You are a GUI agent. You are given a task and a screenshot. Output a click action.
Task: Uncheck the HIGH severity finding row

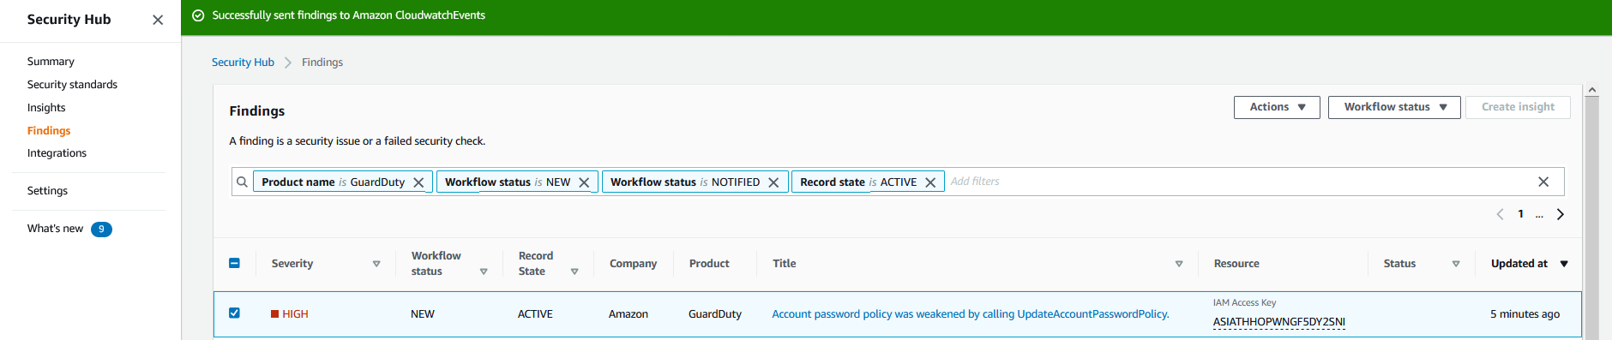[234, 313]
